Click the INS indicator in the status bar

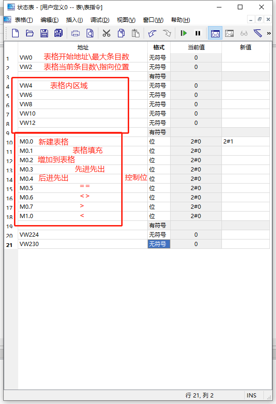(x=251, y=395)
